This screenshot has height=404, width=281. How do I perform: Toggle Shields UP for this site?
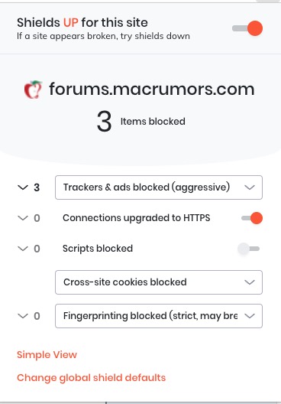247,28
